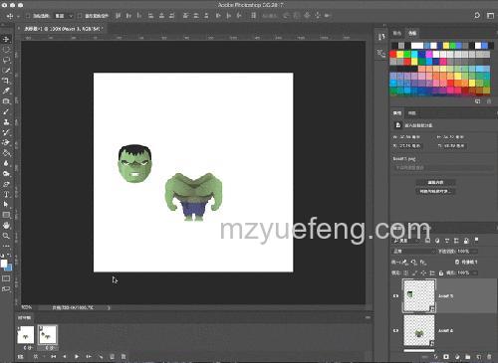This screenshot has width=498, height=363.
Task: Select the Zoom magnifier tool
Action: pyautogui.click(x=6, y=236)
